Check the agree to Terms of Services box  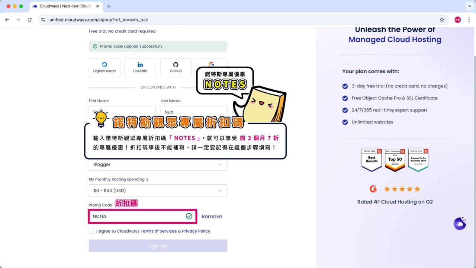[91, 231]
